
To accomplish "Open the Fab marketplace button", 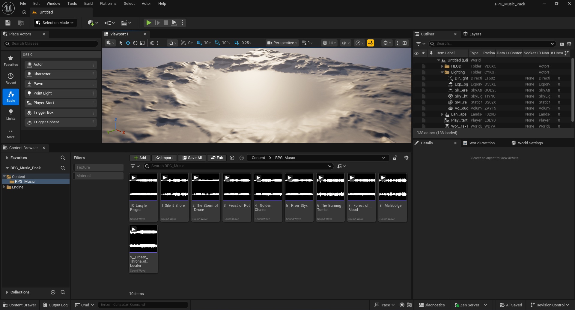I will 217,158.
